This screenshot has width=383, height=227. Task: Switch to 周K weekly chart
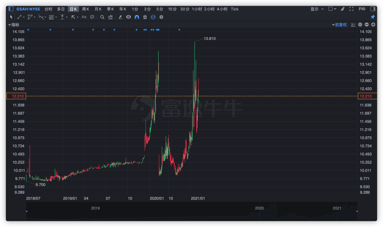86,9
